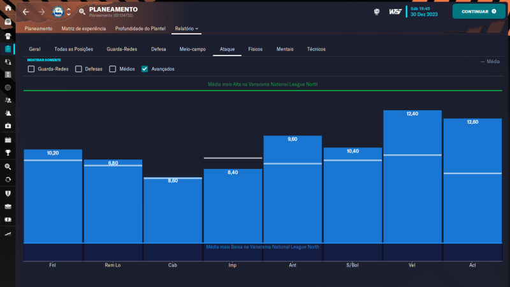Open Matriz de experiência link
The image size is (510, 287).
(x=84, y=29)
